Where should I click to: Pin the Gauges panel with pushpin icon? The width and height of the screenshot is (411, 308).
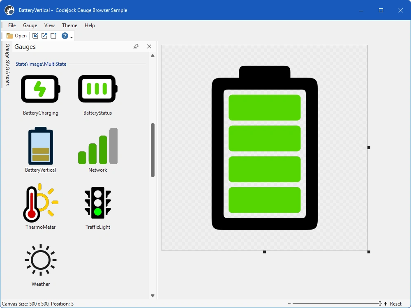tap(136, 47)
